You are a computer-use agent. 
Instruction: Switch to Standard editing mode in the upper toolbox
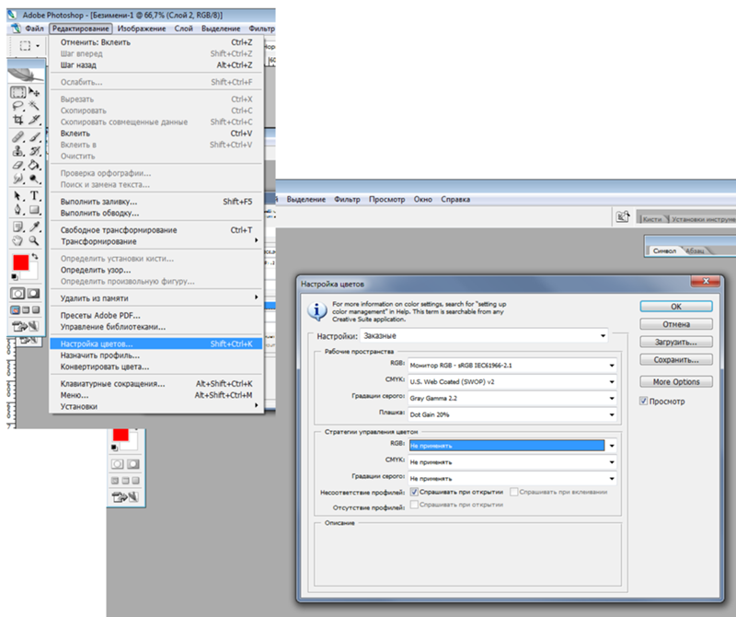tap(17, 294)
